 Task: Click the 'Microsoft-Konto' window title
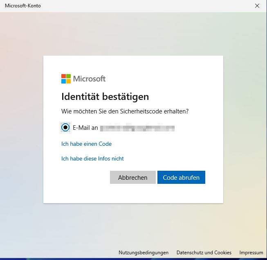pyautogui.click(x=23, y=6)
